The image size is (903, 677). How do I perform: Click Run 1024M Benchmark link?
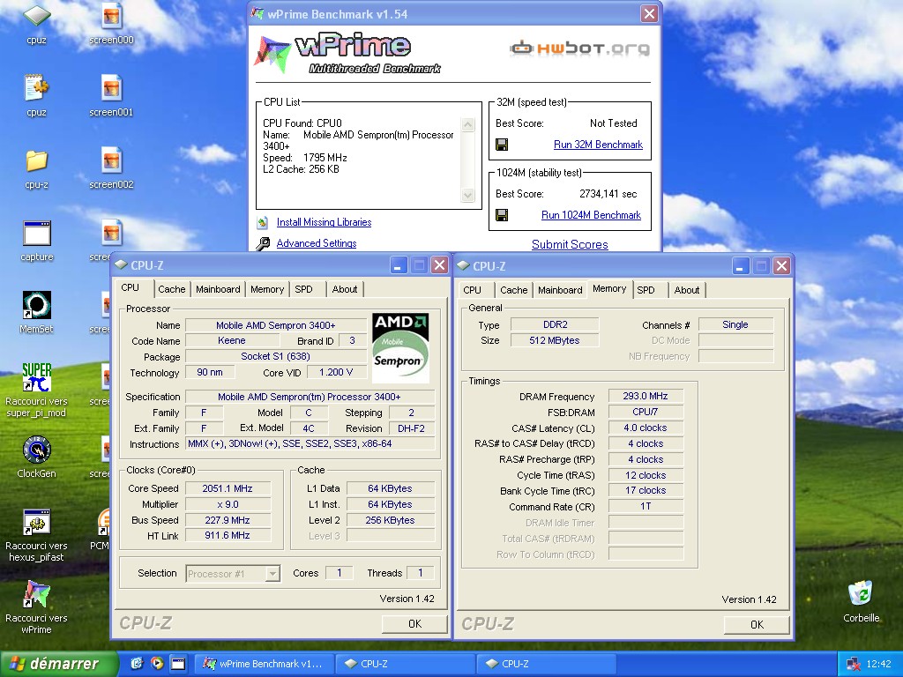click(591, 215)
